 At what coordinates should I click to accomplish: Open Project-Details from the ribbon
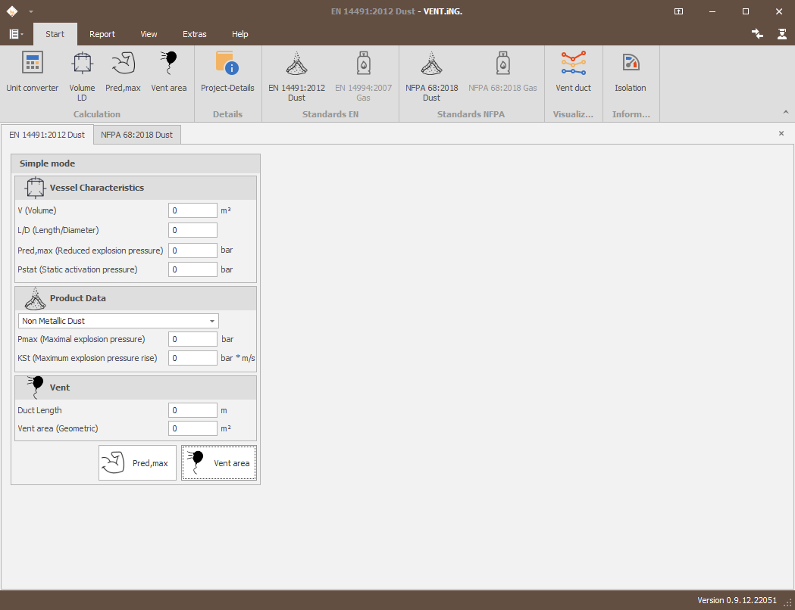coord(227,73)
